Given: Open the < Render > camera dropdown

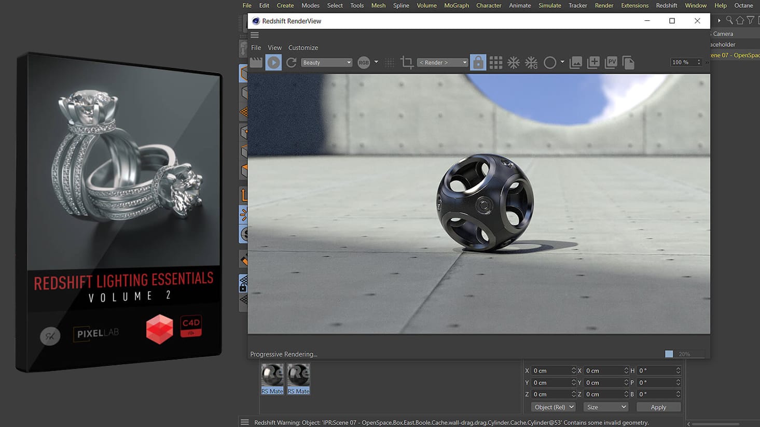Looking at the screenshot, I should (443, 63).
